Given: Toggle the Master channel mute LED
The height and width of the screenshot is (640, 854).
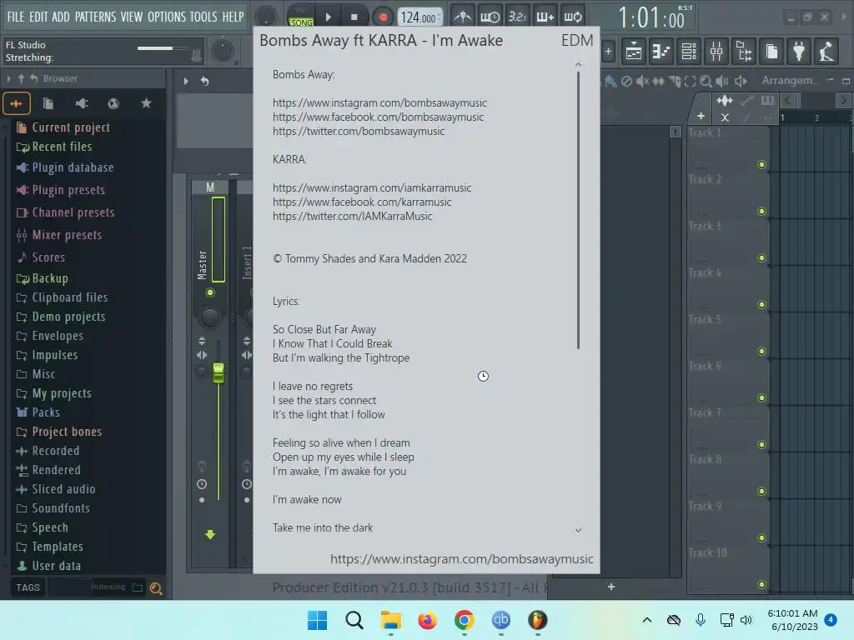Looking at the screenshot, I should pos(209,292).
